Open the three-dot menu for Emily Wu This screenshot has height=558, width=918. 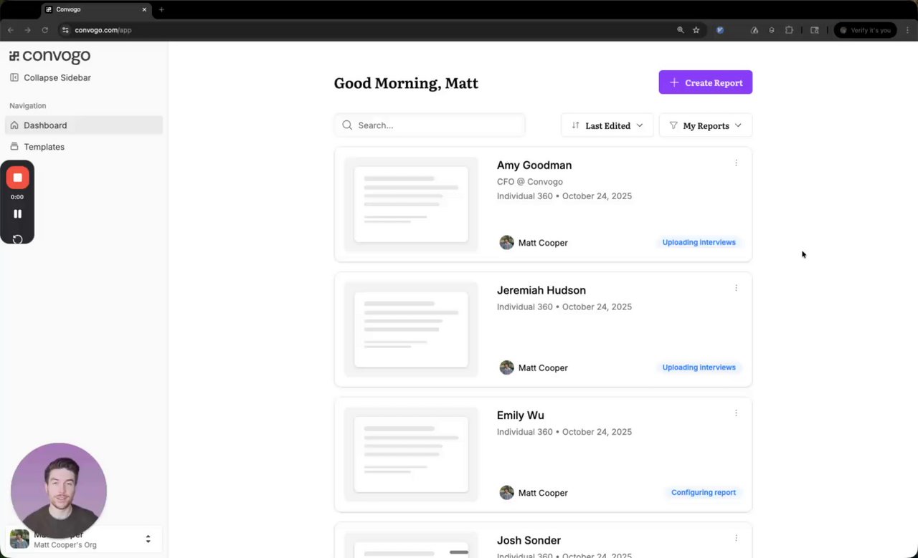pos(736,413)
